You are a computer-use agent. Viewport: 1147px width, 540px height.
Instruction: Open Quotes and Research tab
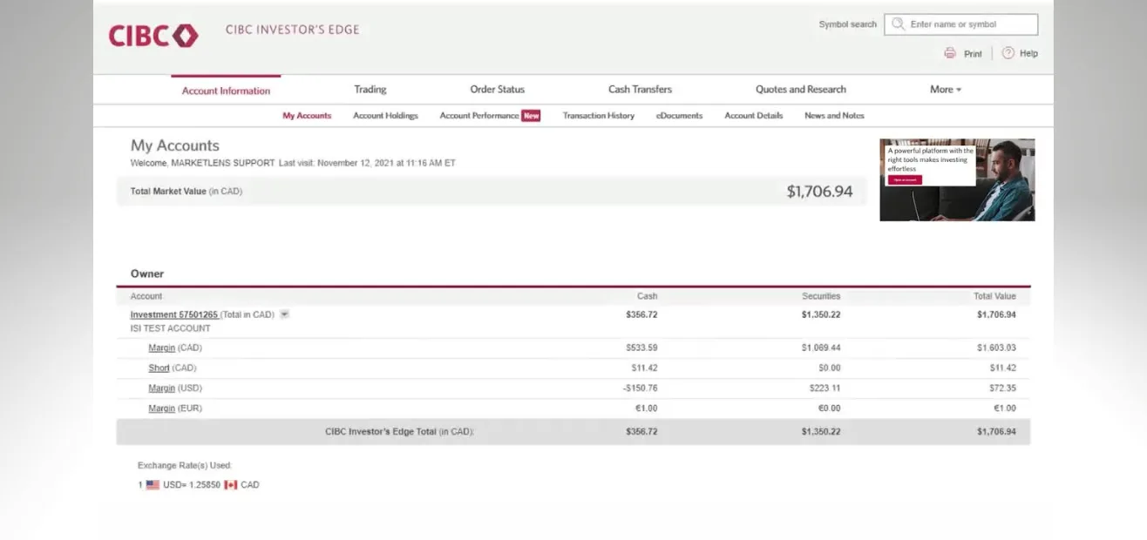(x=800, y=89)
